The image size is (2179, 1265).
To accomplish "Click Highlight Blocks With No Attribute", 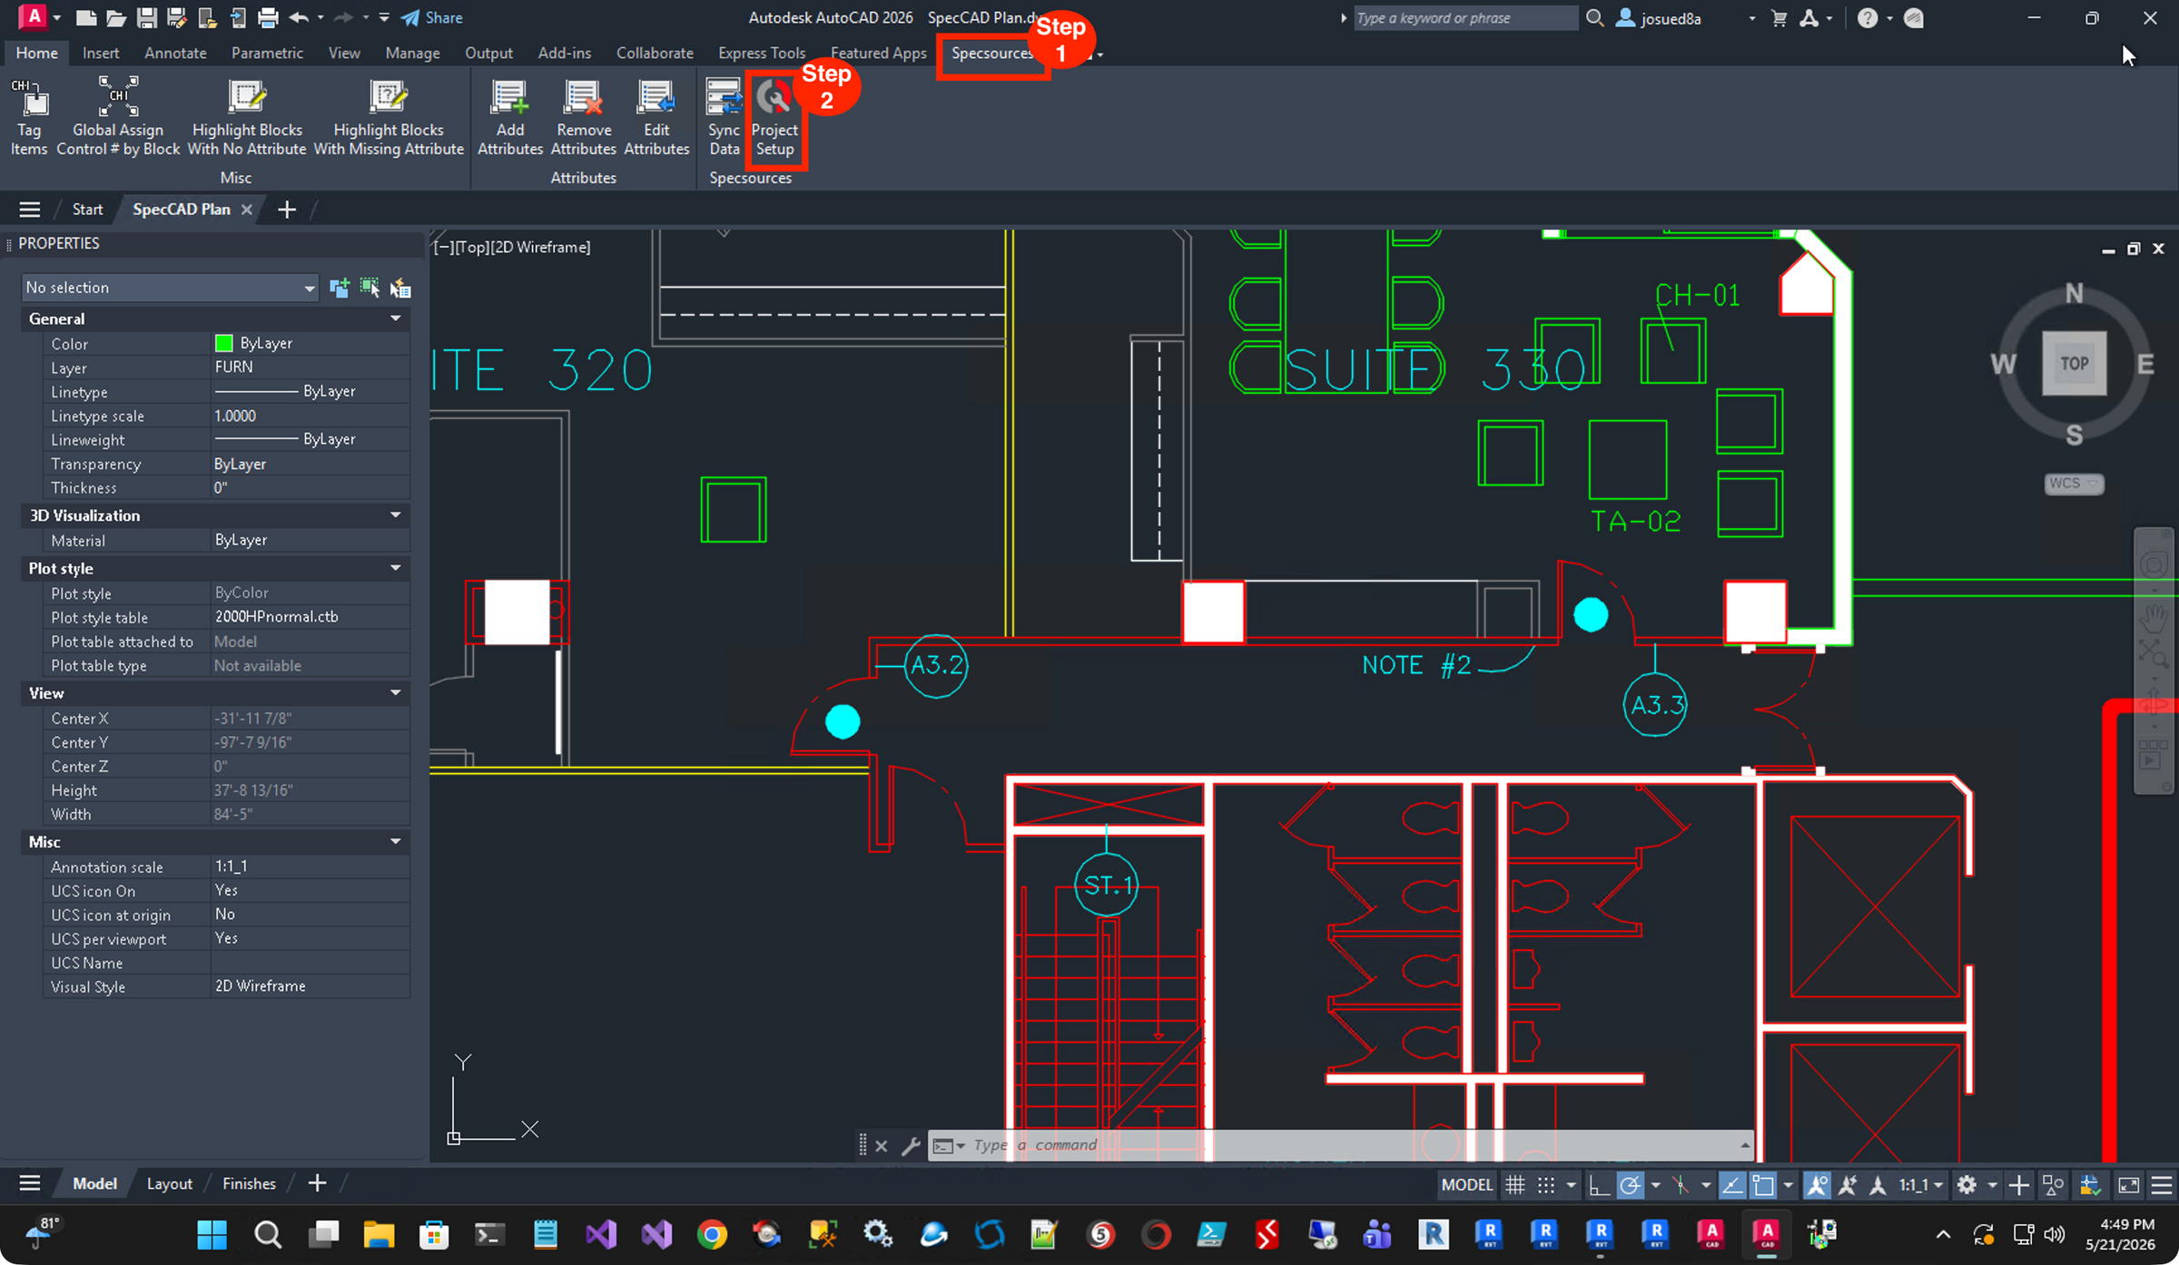I will pyautogui.click(x=246, y=116).
